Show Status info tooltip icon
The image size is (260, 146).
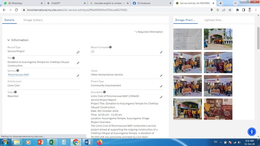pyautogui.click(x=15, y=92)
